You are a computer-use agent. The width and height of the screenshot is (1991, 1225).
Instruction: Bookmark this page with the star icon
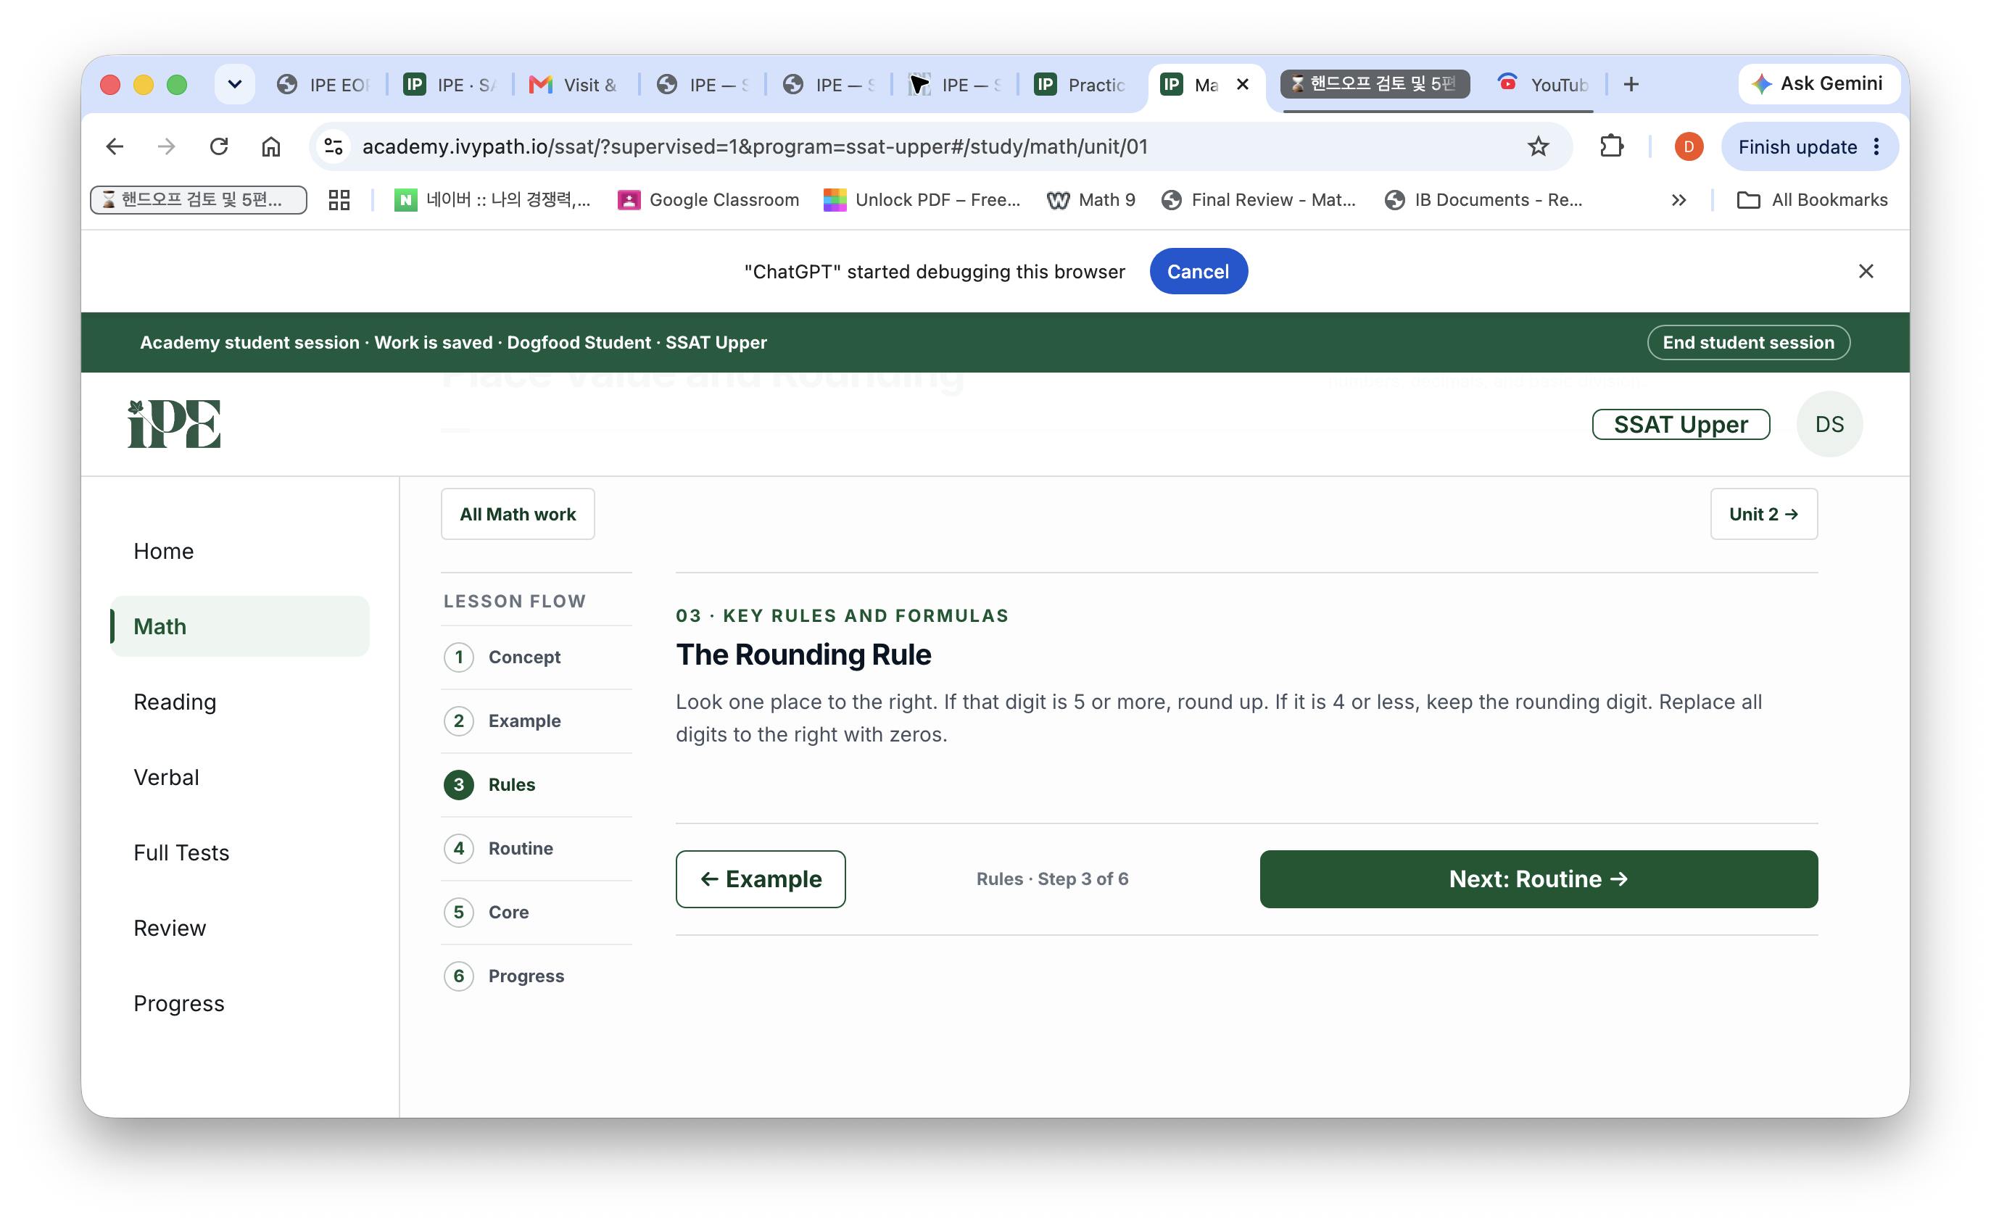1537,146
